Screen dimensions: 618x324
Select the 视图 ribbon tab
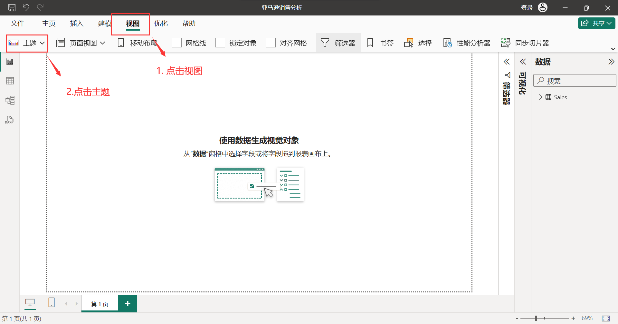pyautogui.click(x=133, y=24)
